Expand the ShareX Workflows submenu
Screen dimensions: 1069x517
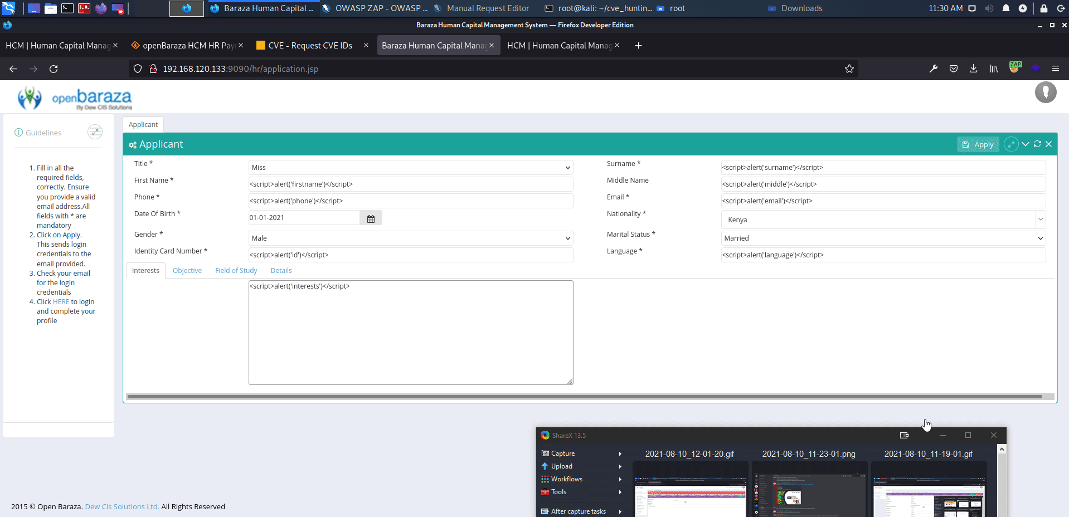click(581, 479)
